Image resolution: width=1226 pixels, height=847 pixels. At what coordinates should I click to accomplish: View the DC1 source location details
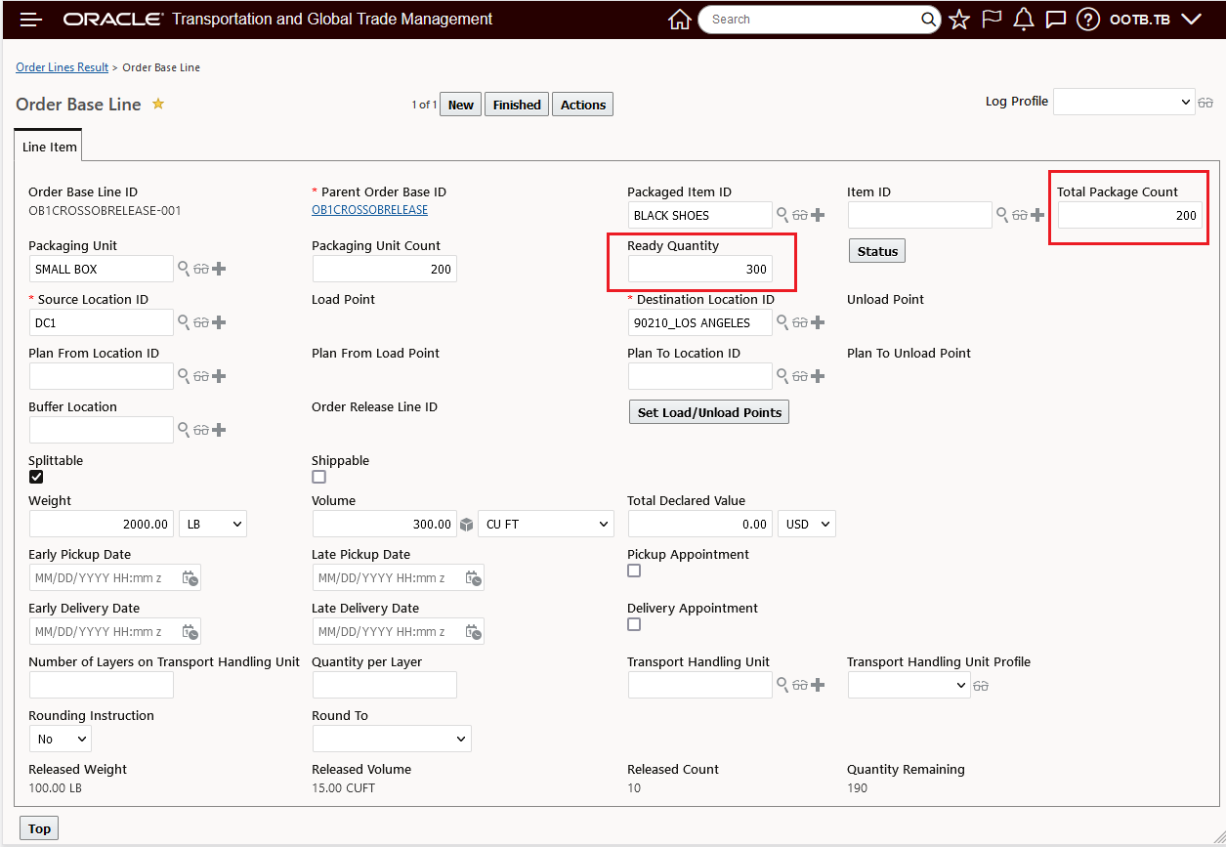click(x=201, y=323)
